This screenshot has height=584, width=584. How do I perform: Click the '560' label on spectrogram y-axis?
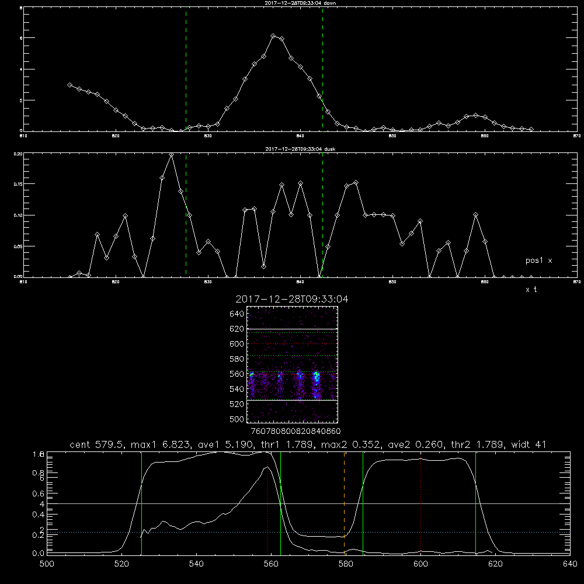(x=237, y=374)
